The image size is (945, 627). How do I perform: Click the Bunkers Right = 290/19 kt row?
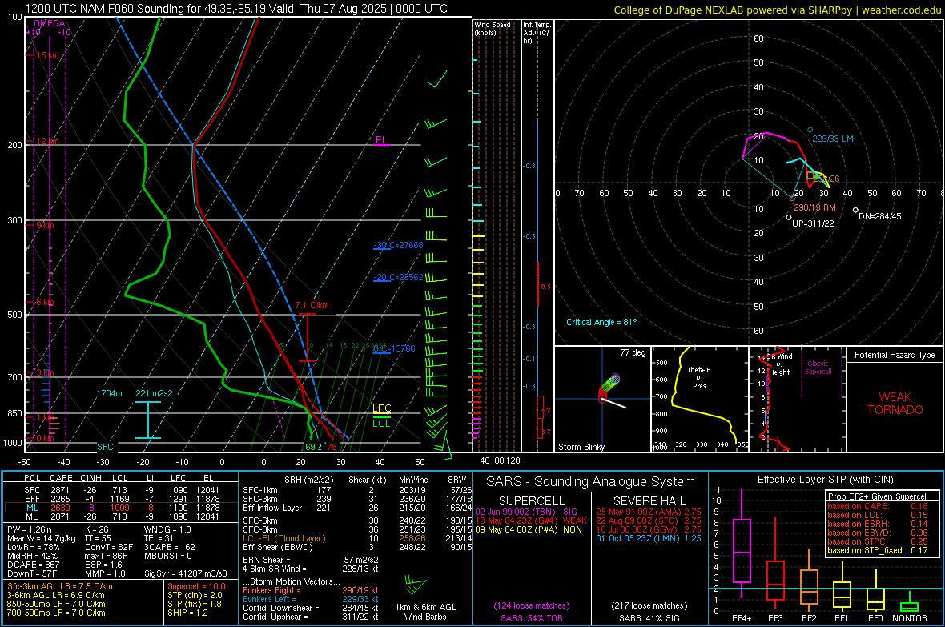311,590
